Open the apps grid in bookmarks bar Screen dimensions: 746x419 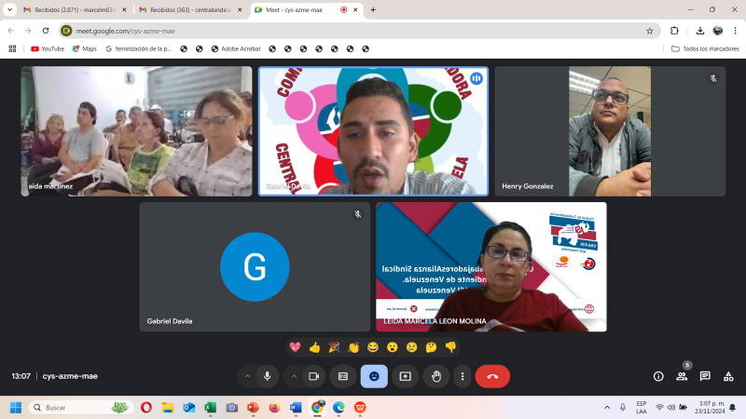pos(12,49)
